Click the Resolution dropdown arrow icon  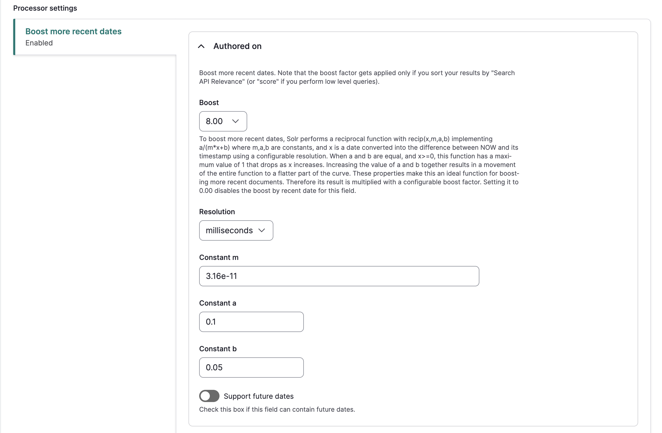tap(261, 230)
